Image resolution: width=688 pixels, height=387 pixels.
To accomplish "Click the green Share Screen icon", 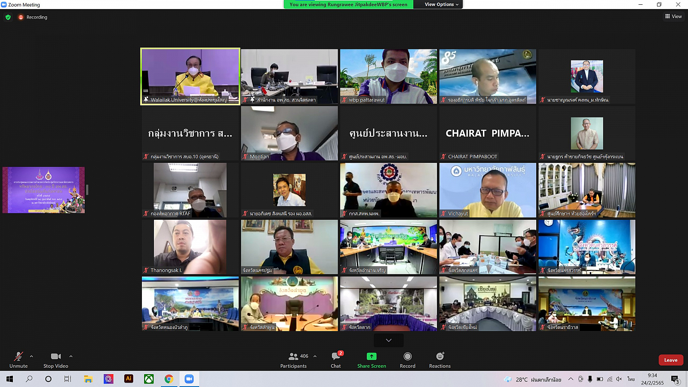I will pyautogui.click(x=372, y=356).
